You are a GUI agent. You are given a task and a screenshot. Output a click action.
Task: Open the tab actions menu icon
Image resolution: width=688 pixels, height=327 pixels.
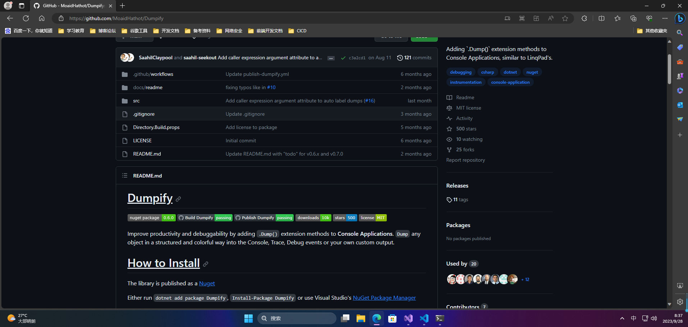tap(22, 6)
